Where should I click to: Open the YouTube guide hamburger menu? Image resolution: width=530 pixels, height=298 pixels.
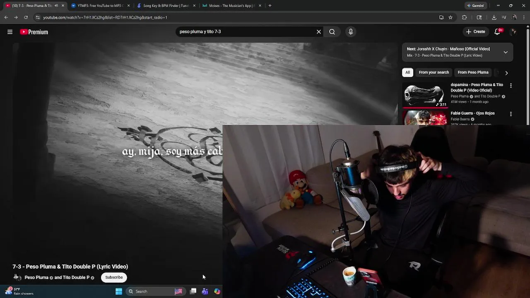click(10, 32)
